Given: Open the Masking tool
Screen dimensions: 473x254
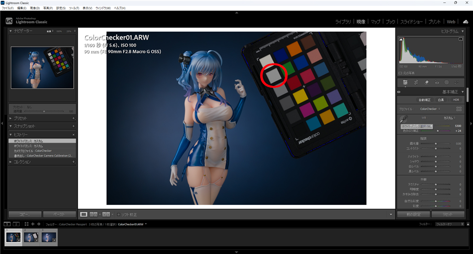Looking at the screenshot, I should pyautogui.click(x=447, y=82).
